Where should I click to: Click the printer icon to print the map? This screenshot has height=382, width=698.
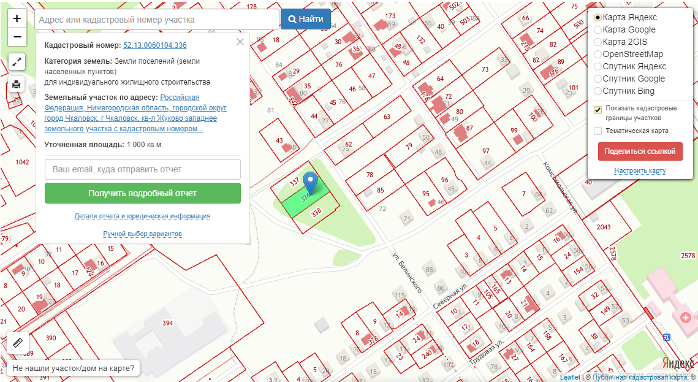coord(17,84)
